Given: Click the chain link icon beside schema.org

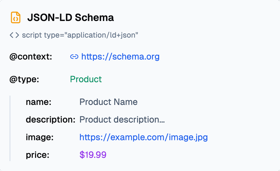Looking at the screenshot, I should pos(74,57).
